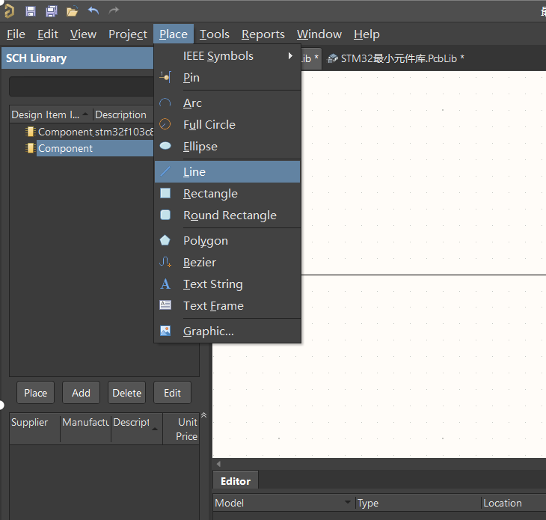
Task: Click the Redo arrow icon
Action: tap(114, 10)
